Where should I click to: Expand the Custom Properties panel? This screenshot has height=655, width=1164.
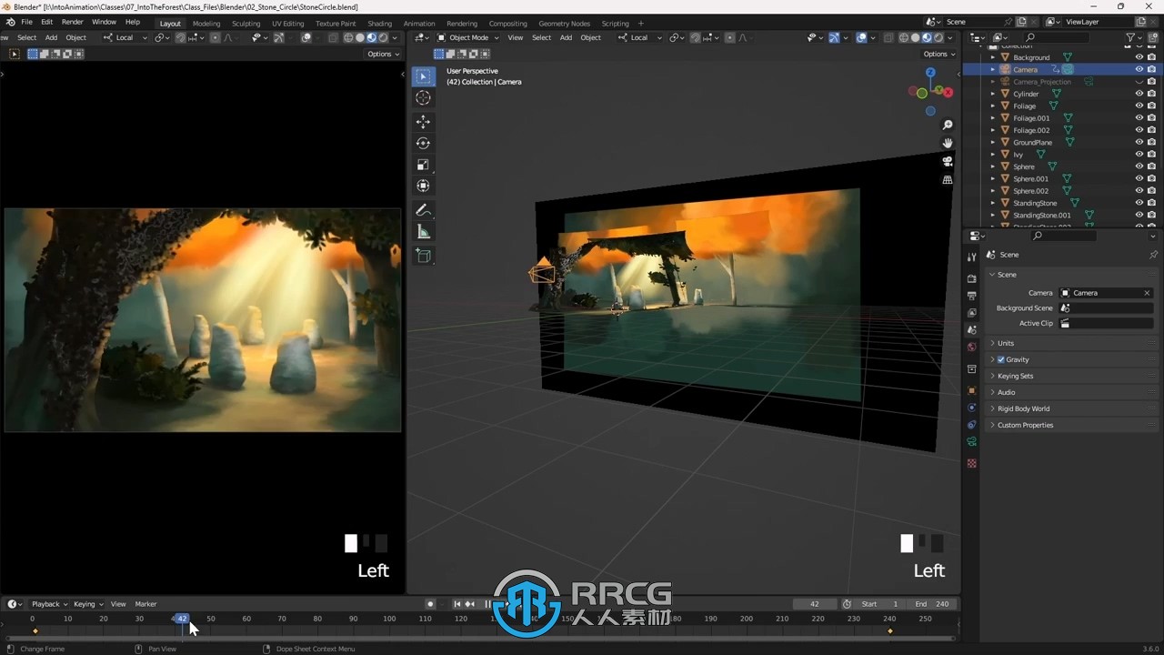1070,425
